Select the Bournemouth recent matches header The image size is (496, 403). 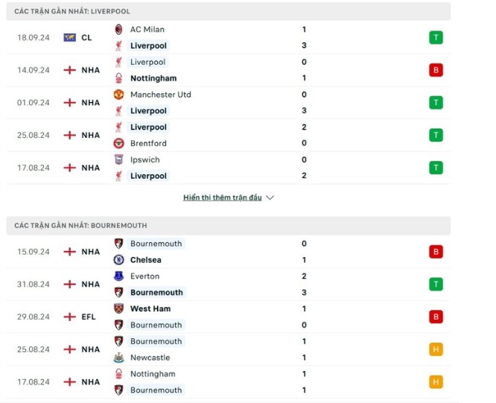229,226
